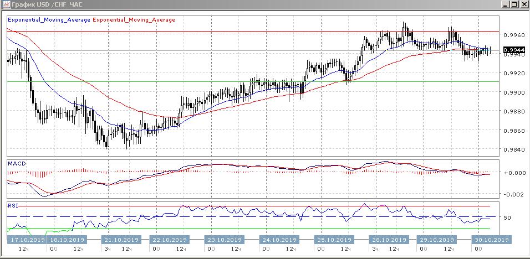Click the 23.10.2019 date marker
Image resolution: width=530 pixels, height=259 pixels.
(x=224, y=240)
